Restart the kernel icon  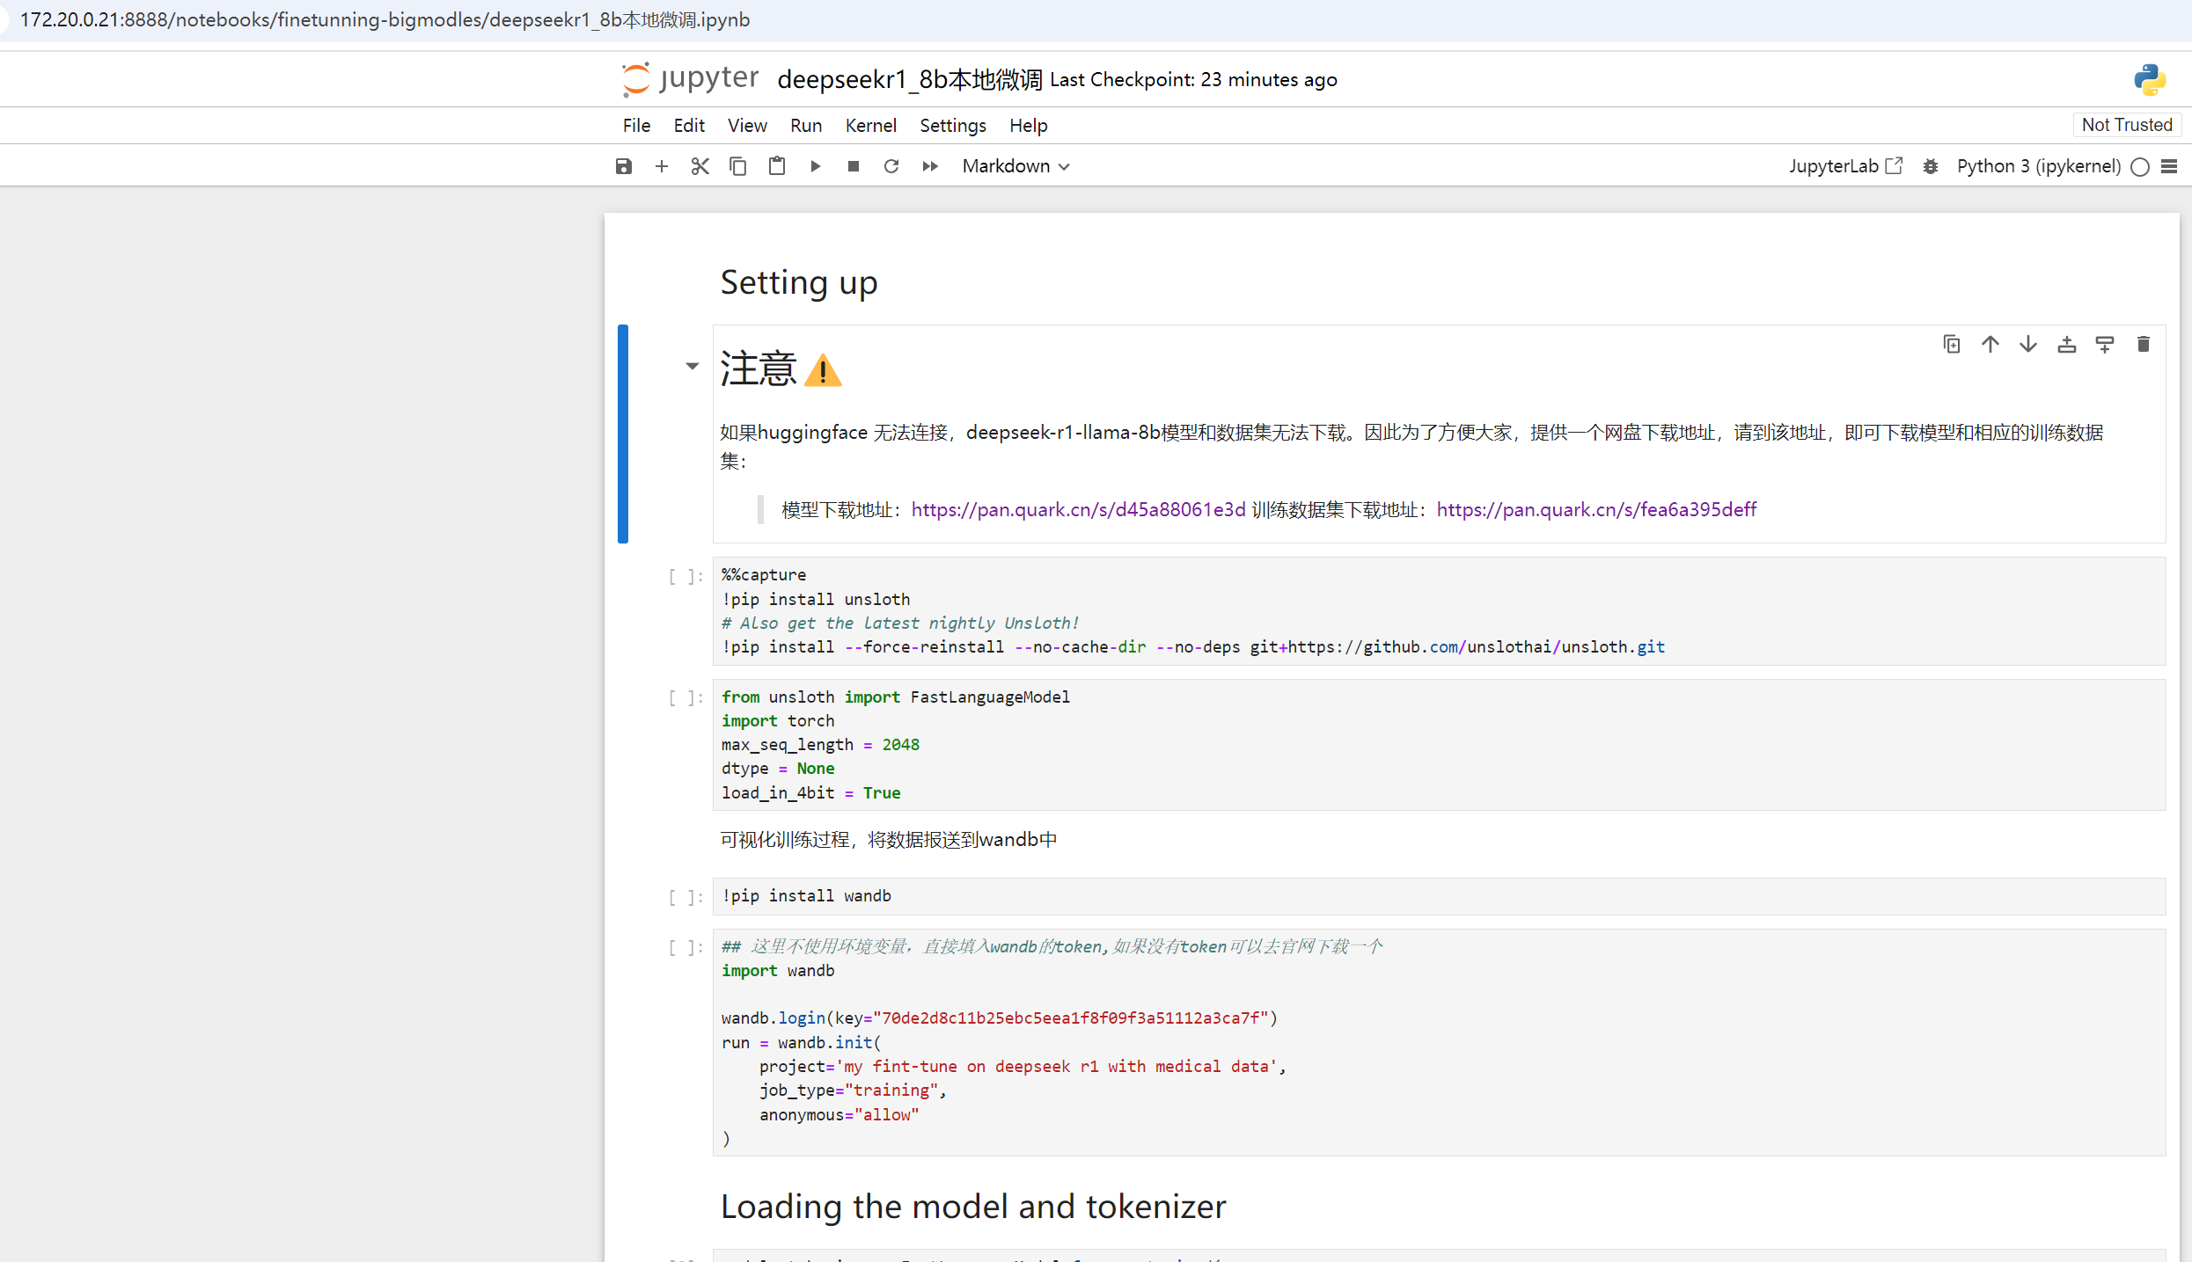click(891, 166)
